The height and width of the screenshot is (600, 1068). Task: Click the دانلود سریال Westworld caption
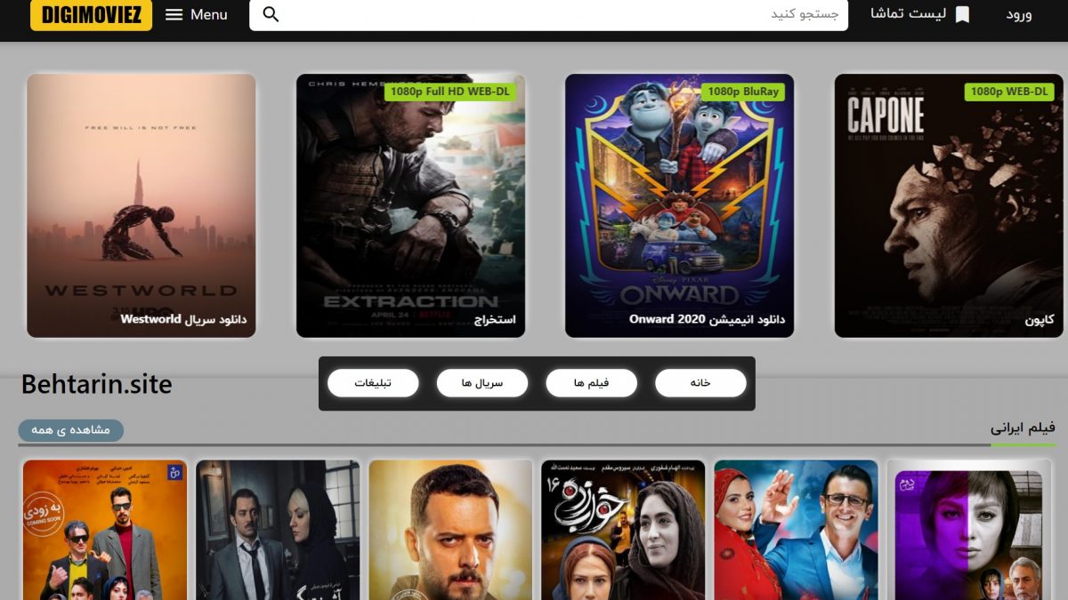[183, 319]
